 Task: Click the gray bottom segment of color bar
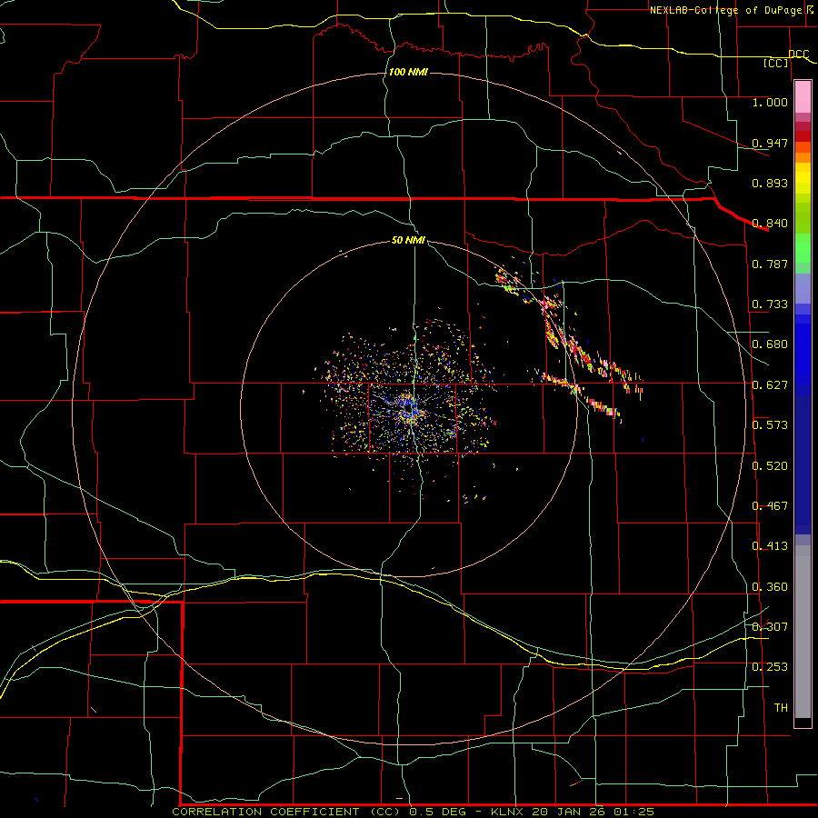[x=803, y=632]
